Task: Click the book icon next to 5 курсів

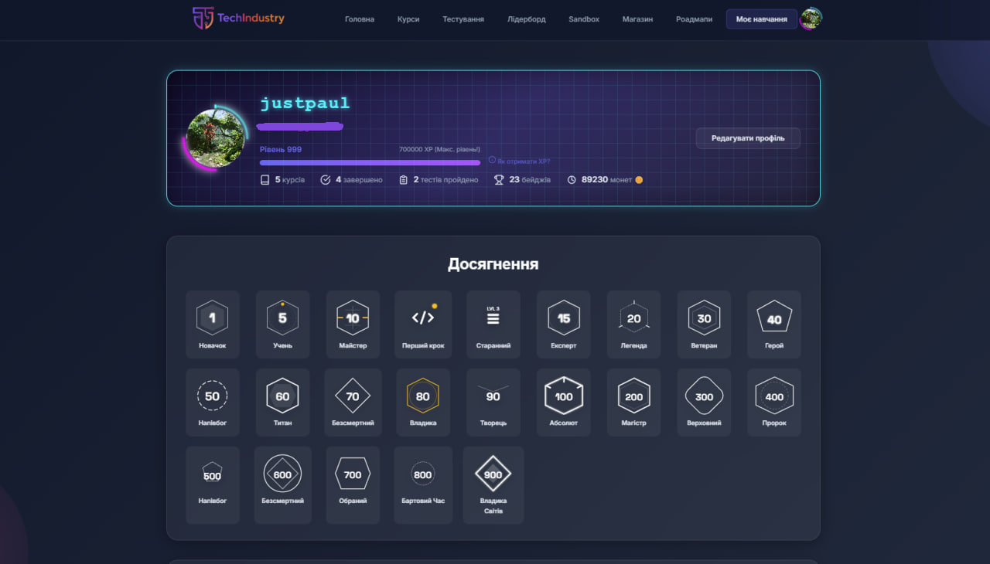Action: click(264, 179)
